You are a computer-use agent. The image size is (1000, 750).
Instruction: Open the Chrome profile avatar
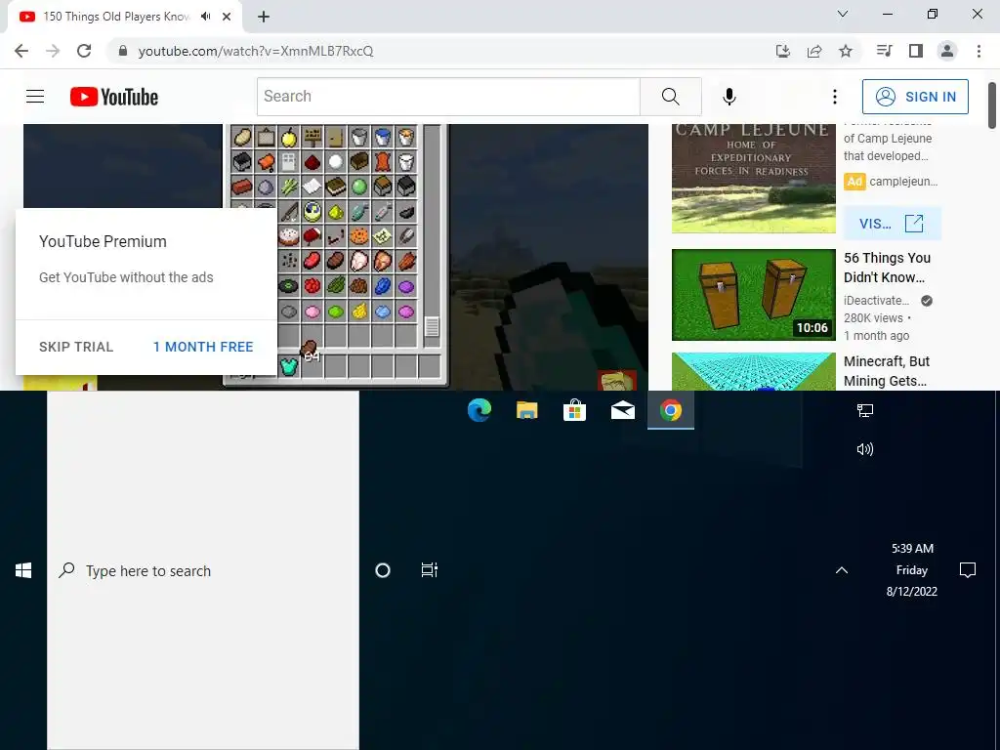point(947,51)
